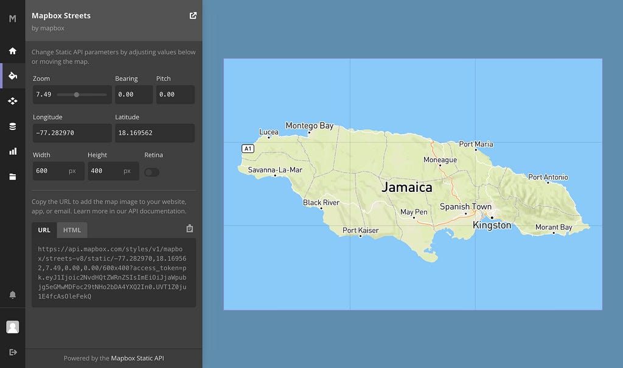Select the Tilesets icon in sidebar
This screenshot has height=368, width=623.
[x=12, y=101]
